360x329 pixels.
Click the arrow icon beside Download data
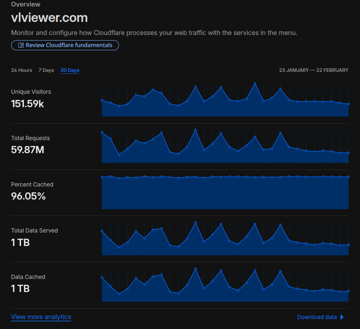coord(342,317)
